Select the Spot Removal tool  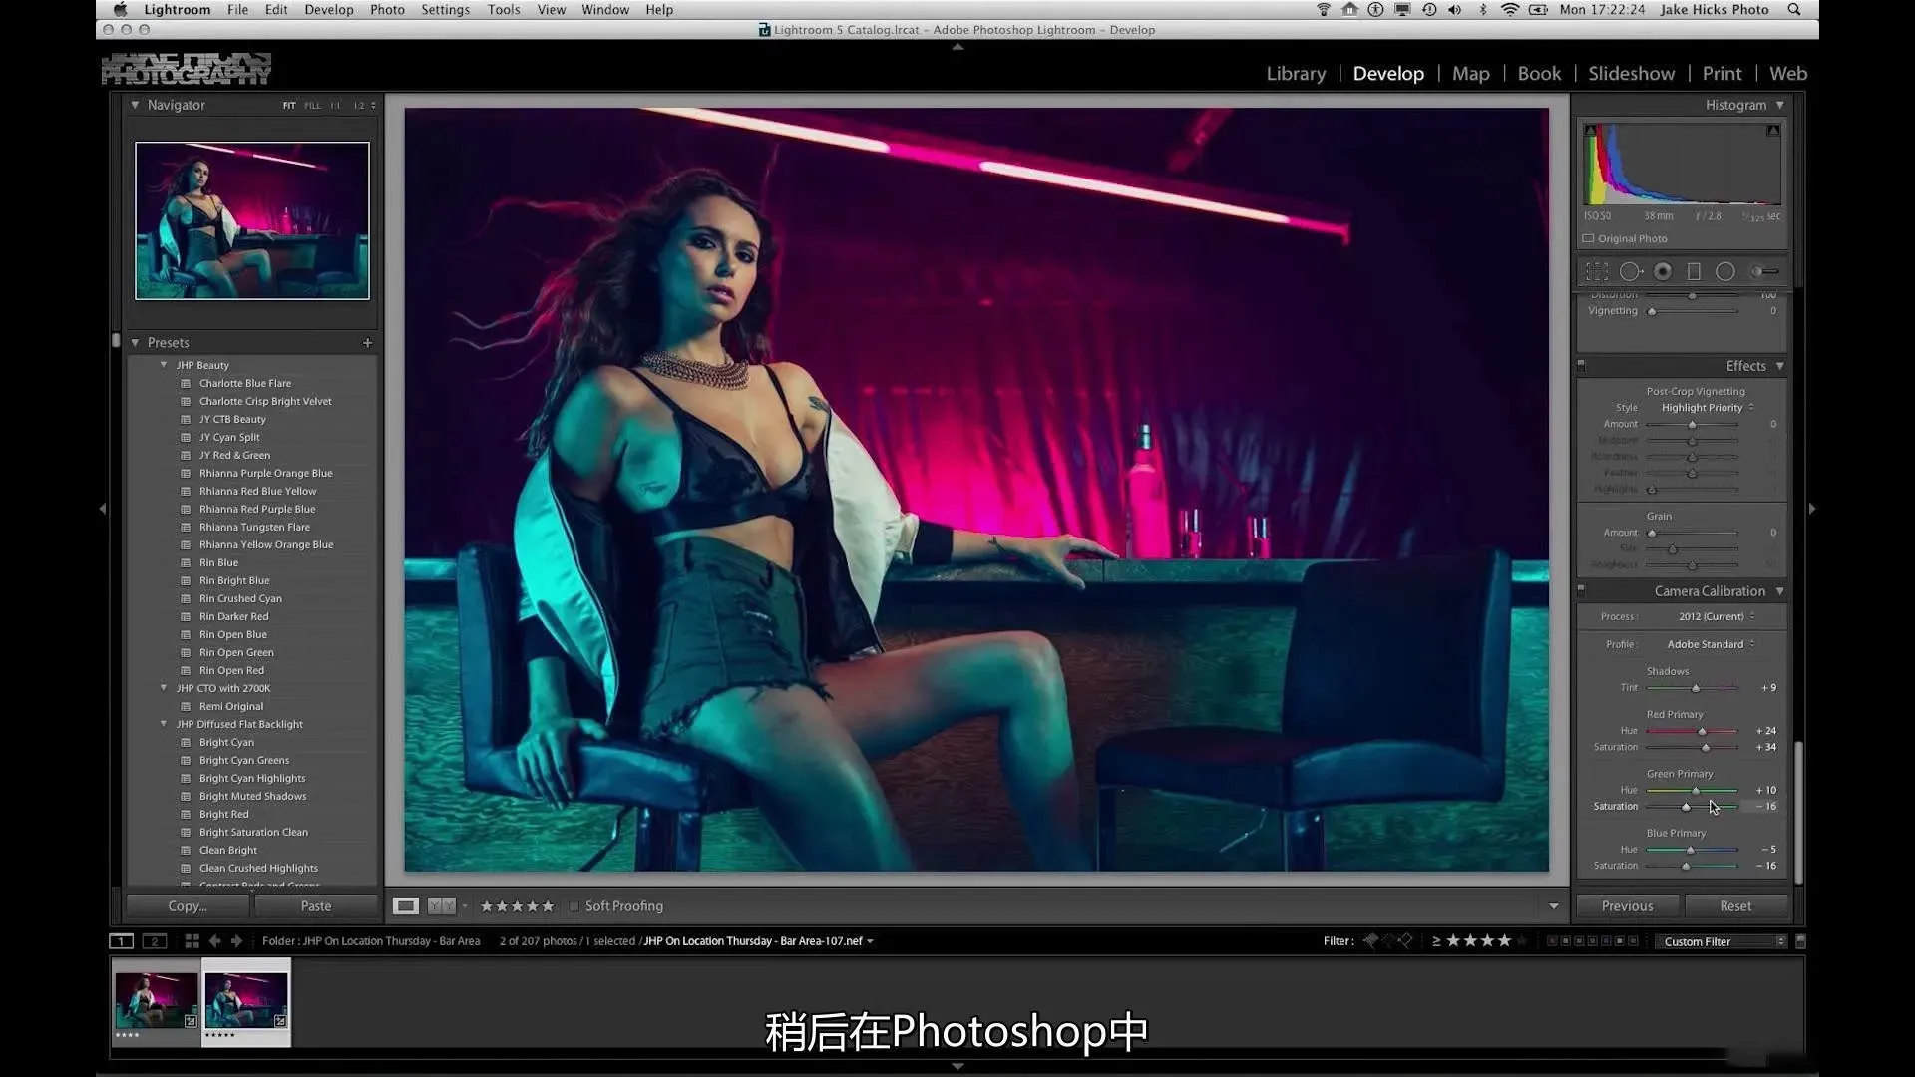pos(1630,271)
